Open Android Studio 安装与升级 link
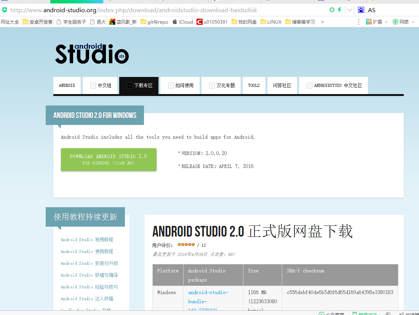The image size is (419, 315). [89, 263]
